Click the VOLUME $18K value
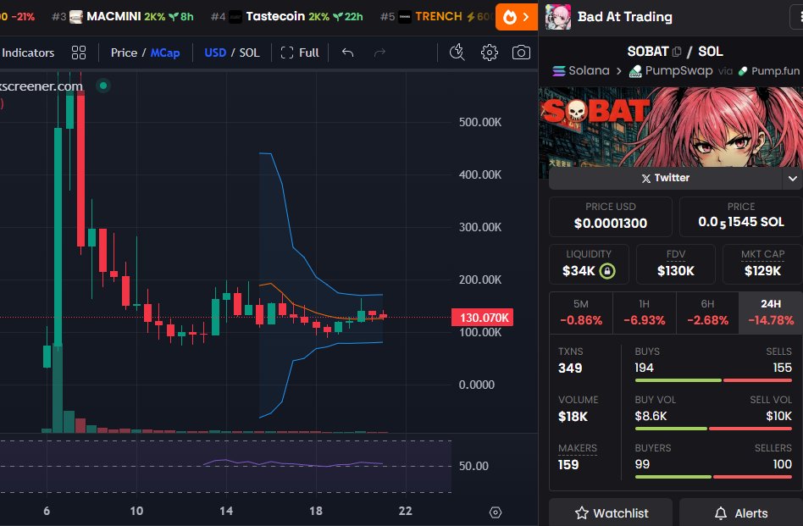The image size is (803, 526). tap(573, 417)
